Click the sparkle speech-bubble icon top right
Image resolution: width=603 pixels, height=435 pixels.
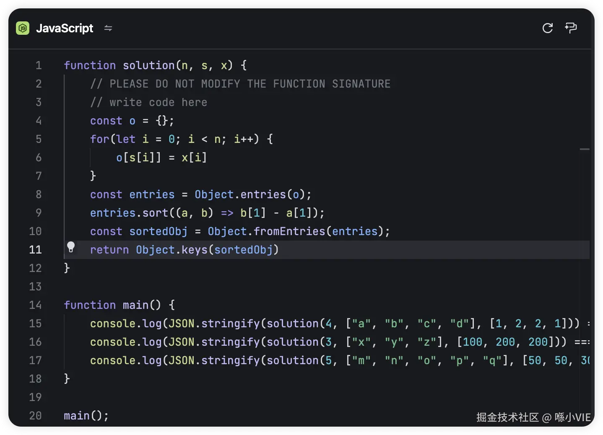(571, 28)
